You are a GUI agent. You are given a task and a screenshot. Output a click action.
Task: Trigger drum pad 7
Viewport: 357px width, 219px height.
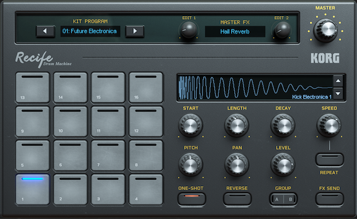pos(108,155)
